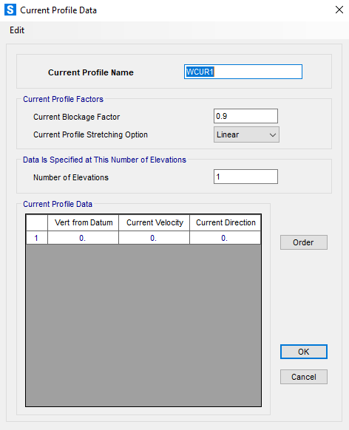Open the Edit menu
Screen dimensions: 349x430
[17, 30]
